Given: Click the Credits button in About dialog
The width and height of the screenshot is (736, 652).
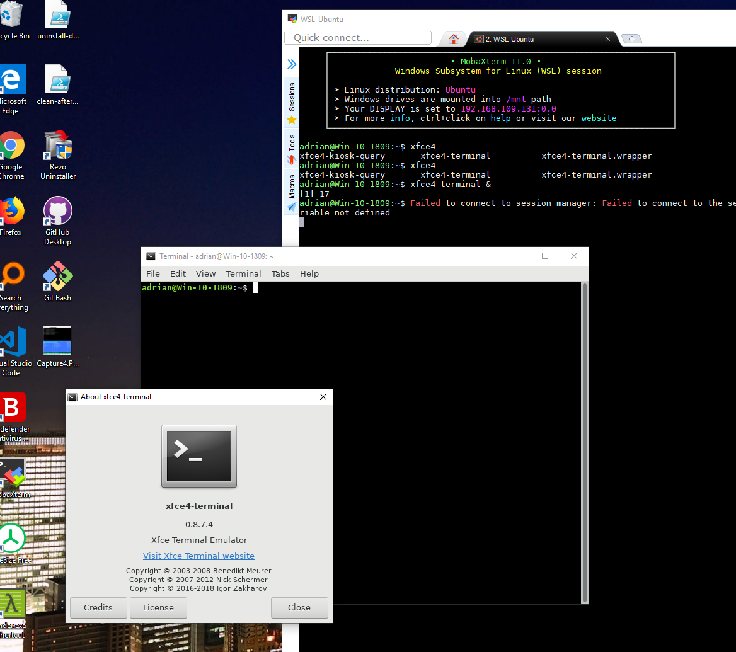Looking at the screenshot, I should click(98, 607).
